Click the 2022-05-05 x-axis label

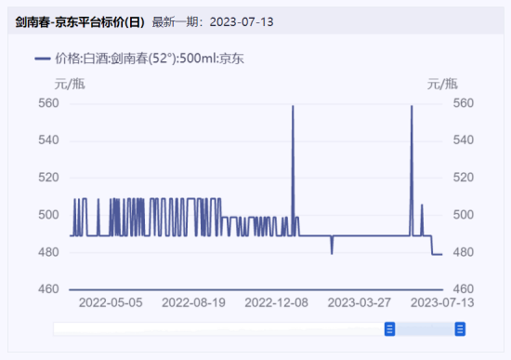pos(111,302)
